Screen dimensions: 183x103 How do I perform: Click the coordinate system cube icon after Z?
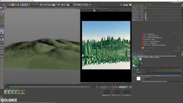click(x=29, y=5)
